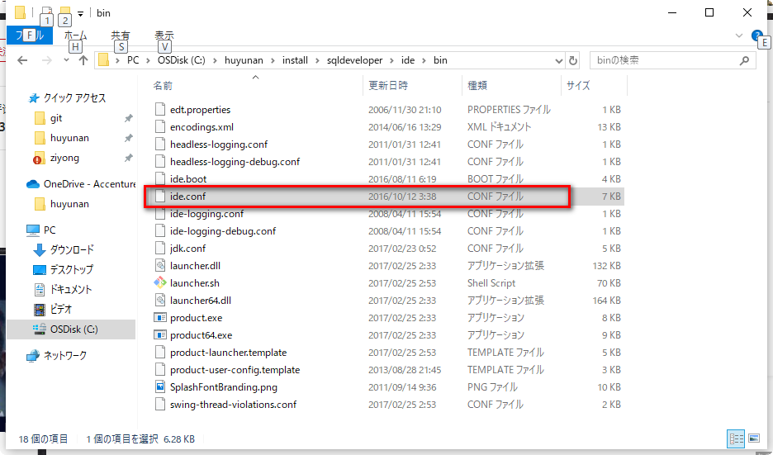Select huyunan in the address breadcrumb
Image resolution: width=773 pixels, height=455 pixels.
point(244,60)
